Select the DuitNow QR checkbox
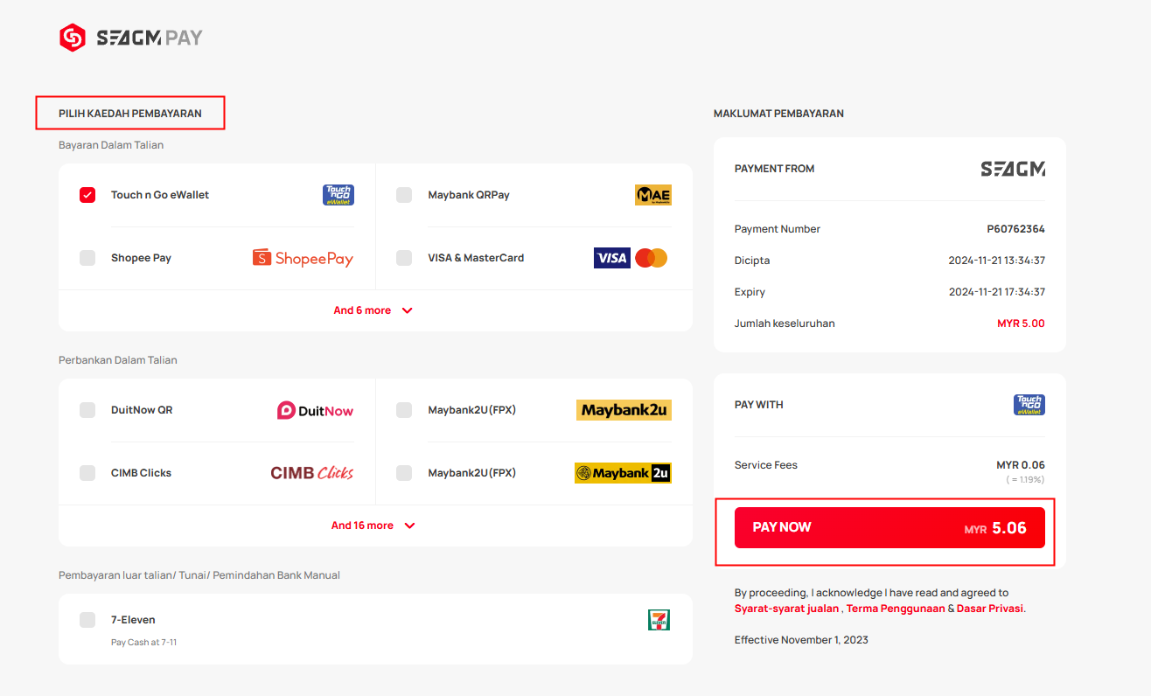This screenshot has height=696, width=1151. coord(87,410)
